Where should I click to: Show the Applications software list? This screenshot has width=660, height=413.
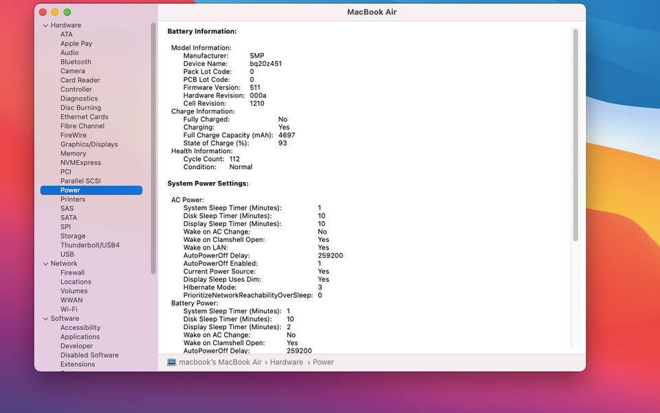point(80,337)
